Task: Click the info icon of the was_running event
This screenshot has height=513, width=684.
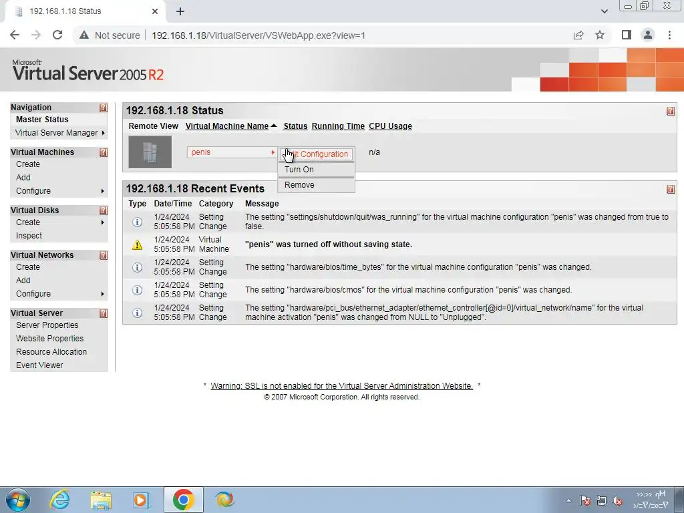Action: tap(137, 222)
